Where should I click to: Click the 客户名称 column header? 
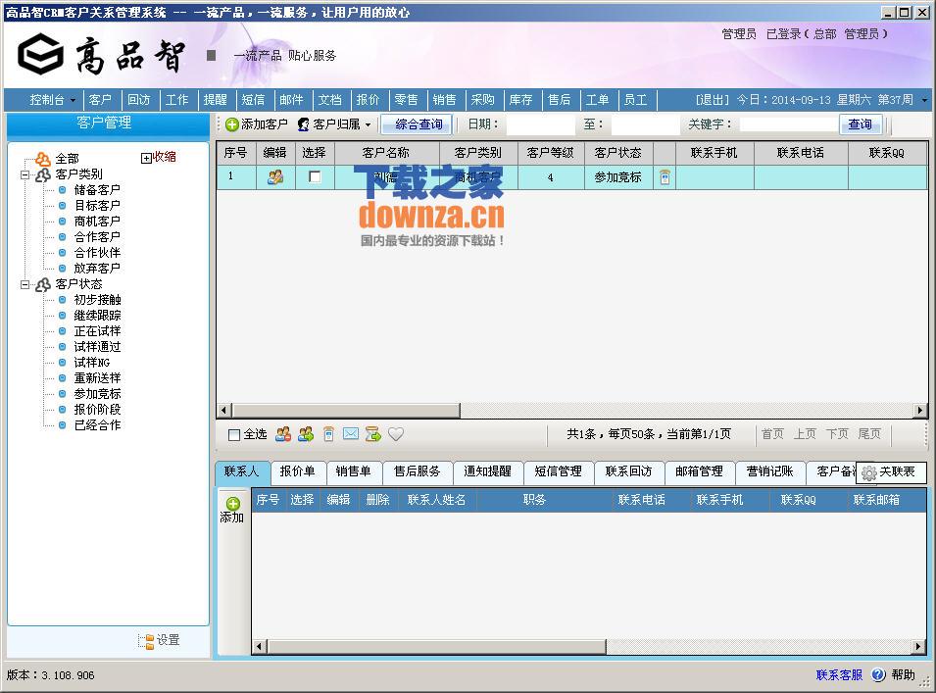(x=387, y=153)
